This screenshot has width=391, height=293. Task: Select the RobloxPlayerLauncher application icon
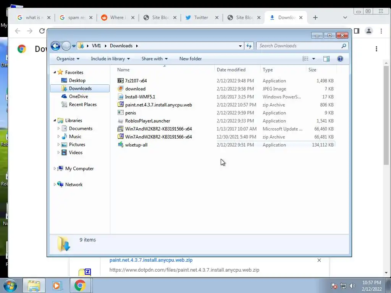click(121, 121)
